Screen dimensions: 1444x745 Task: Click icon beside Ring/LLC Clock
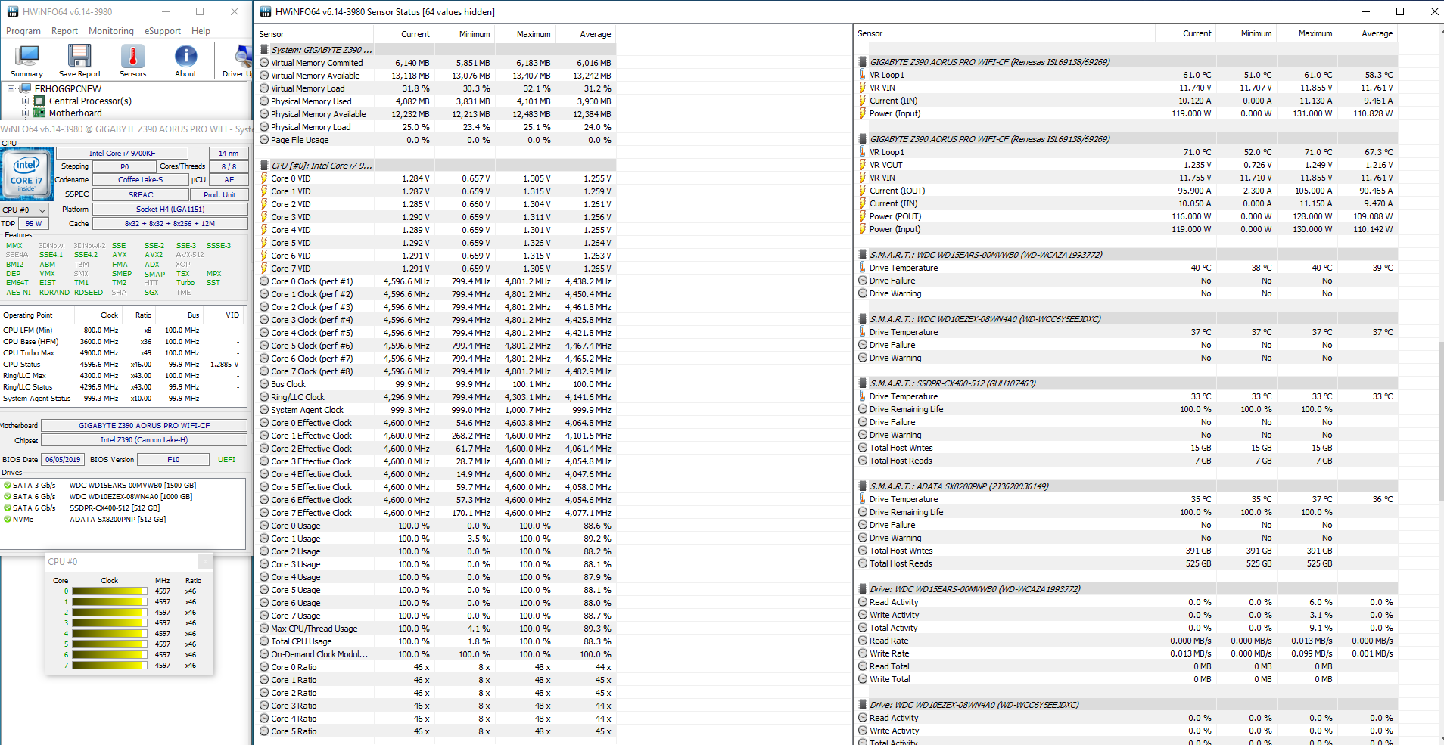tap(264, 397)
